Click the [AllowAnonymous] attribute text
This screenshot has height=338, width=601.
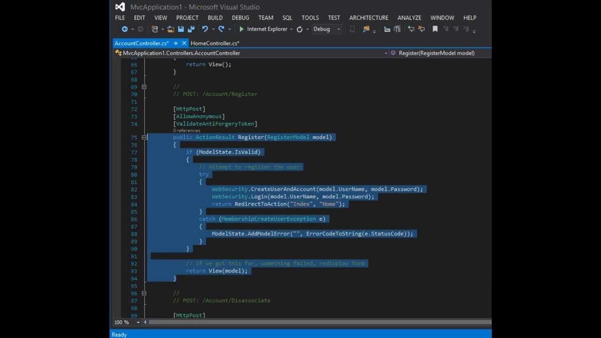coord(199,116)
